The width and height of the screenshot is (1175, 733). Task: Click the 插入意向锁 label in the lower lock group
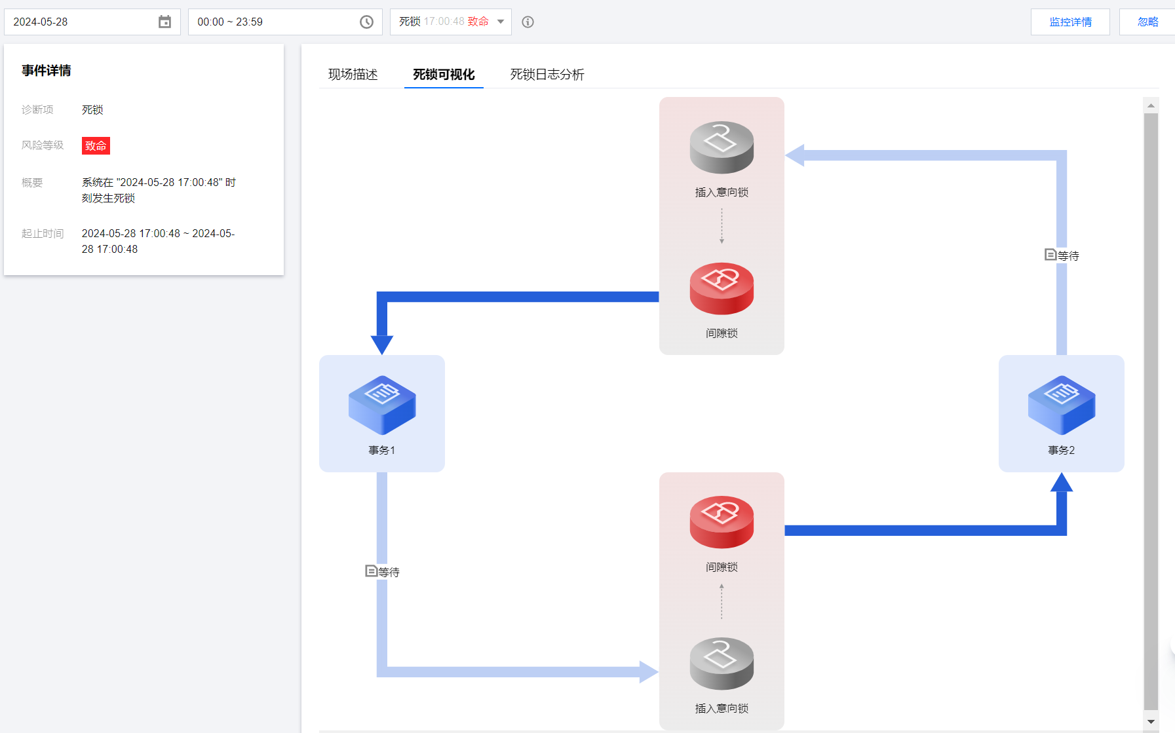tap(722, 708)
